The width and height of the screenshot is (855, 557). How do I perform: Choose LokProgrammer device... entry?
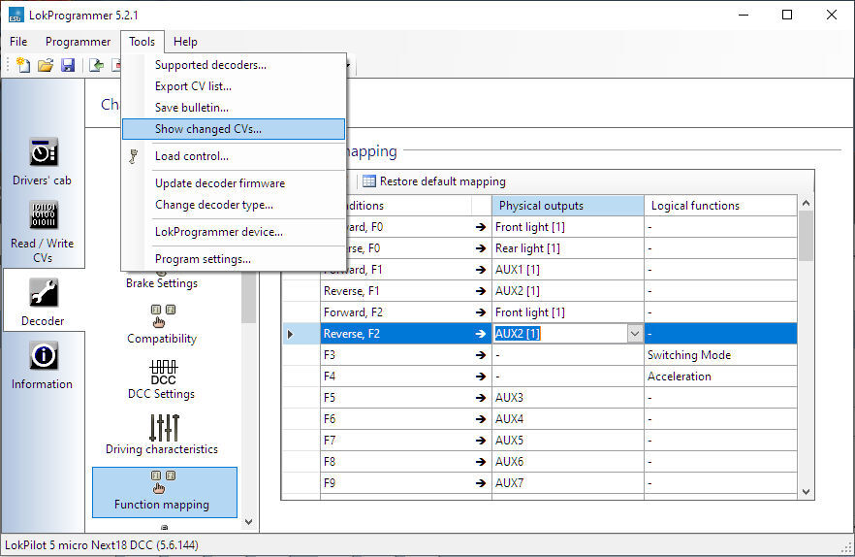pos(234,232)
